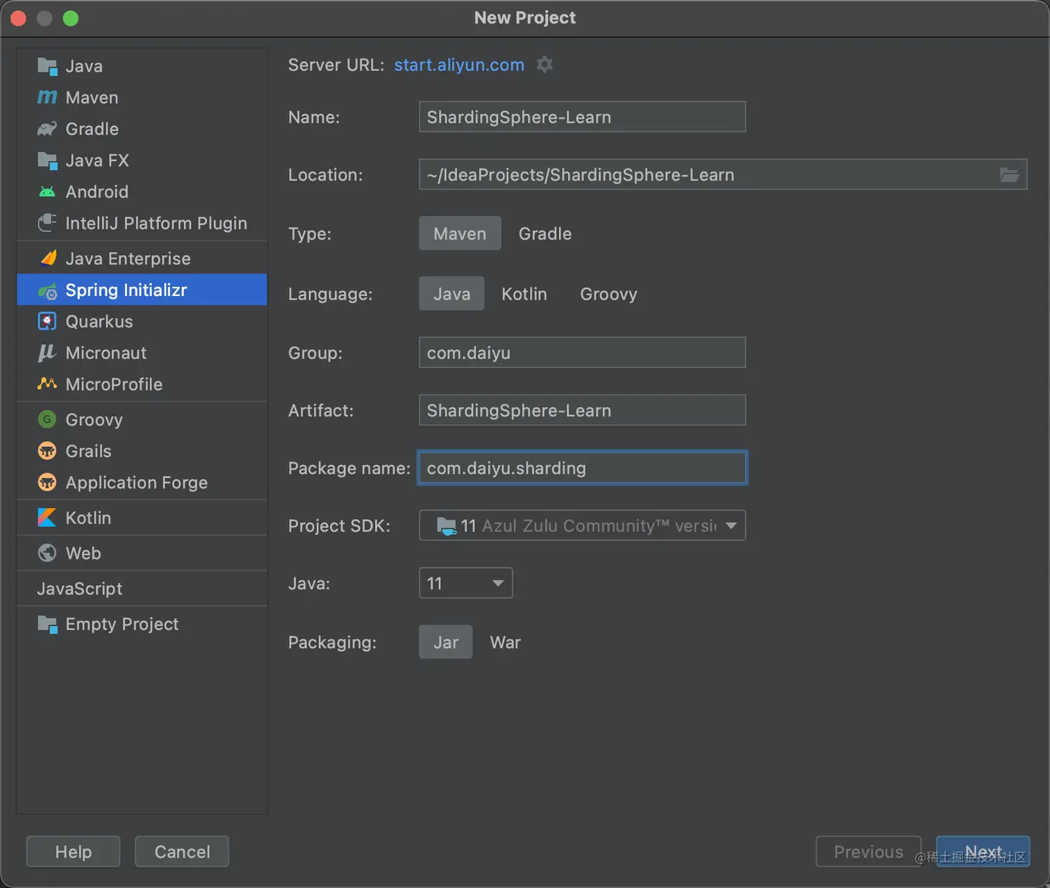
Task: Click the 'Language:' label
Action: click(x=330, y=295)
